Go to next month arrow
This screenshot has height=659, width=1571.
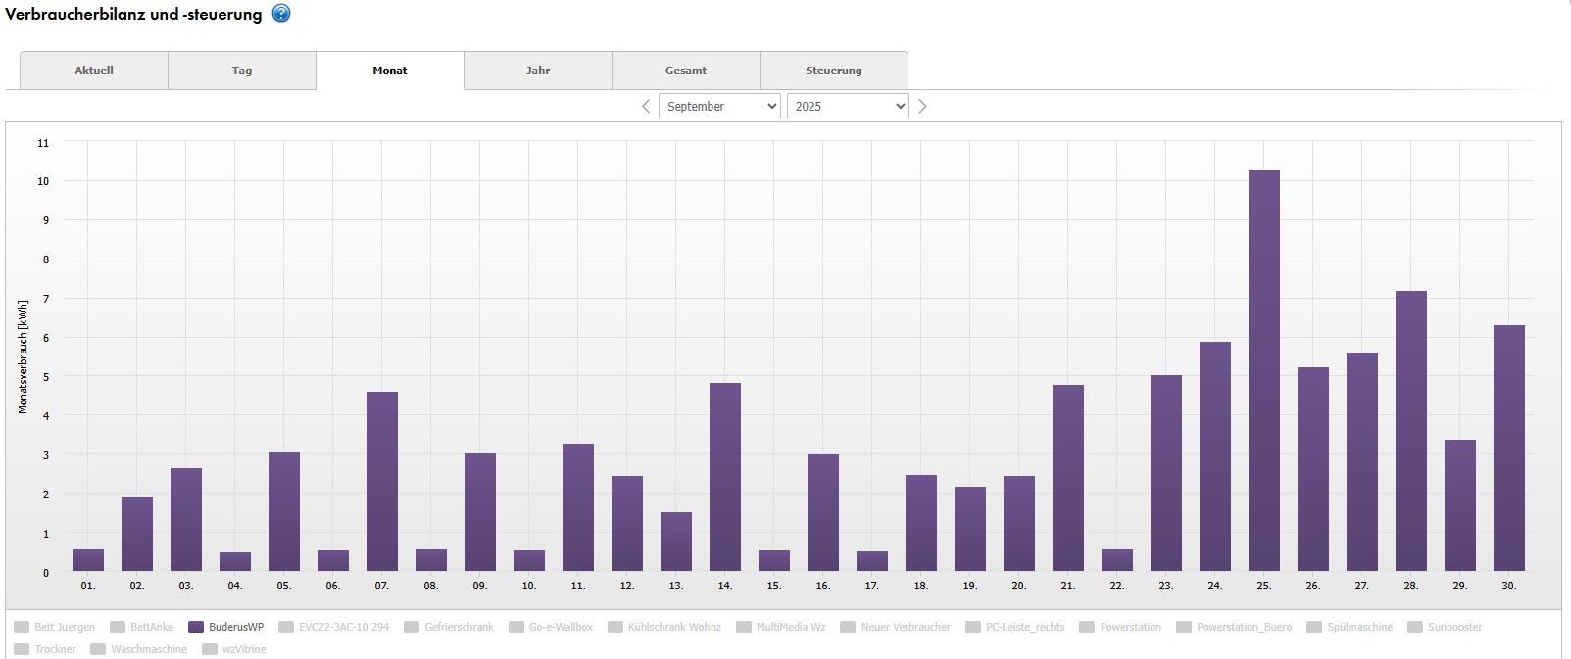(922, 106)
